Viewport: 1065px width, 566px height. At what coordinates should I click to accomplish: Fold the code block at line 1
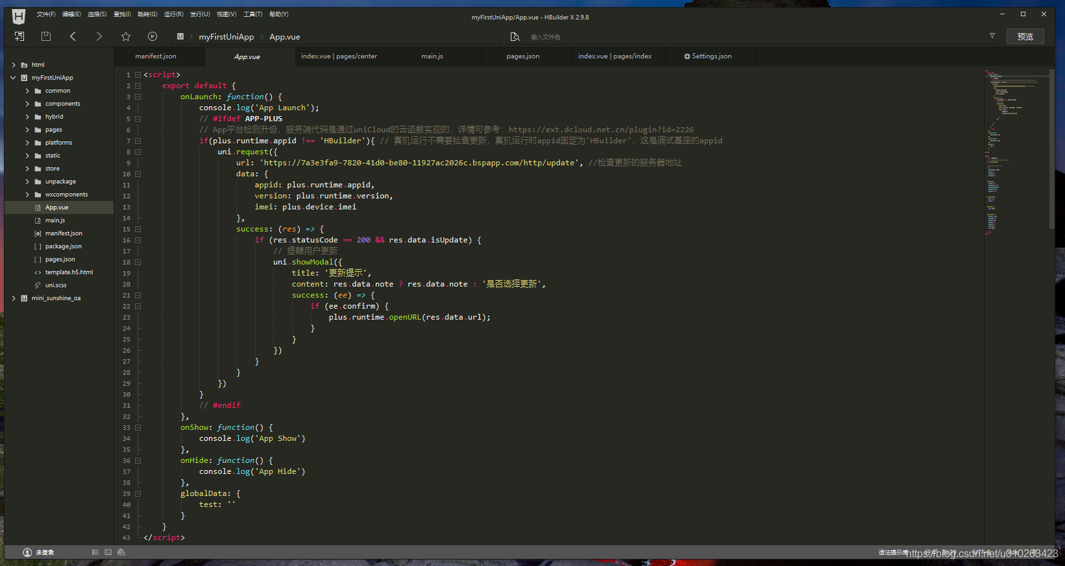pos(138,75)
